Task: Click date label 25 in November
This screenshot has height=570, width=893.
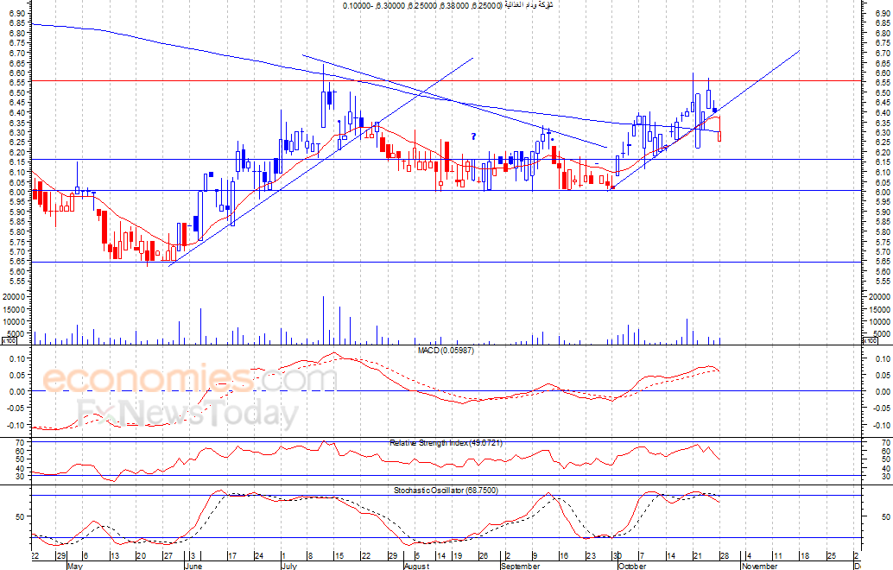Action: click(831, 556)
